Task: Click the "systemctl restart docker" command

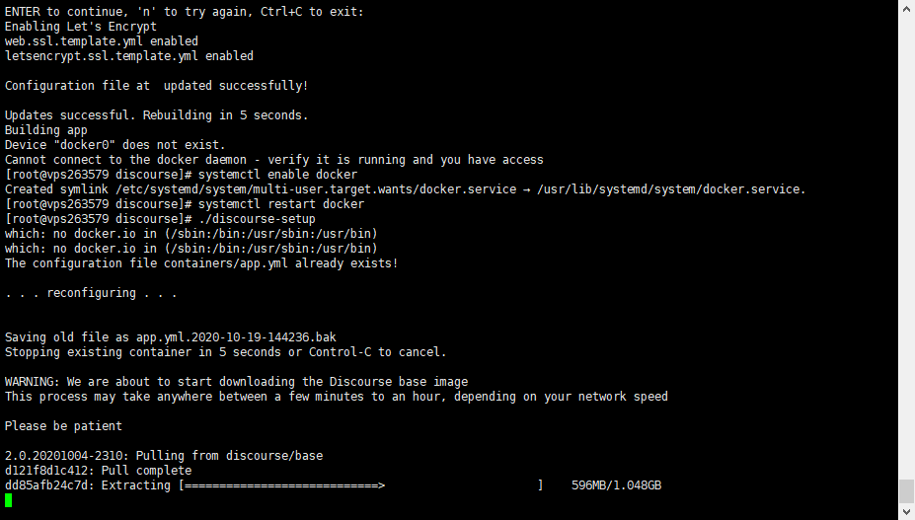Action: click(x=281, y=204)
